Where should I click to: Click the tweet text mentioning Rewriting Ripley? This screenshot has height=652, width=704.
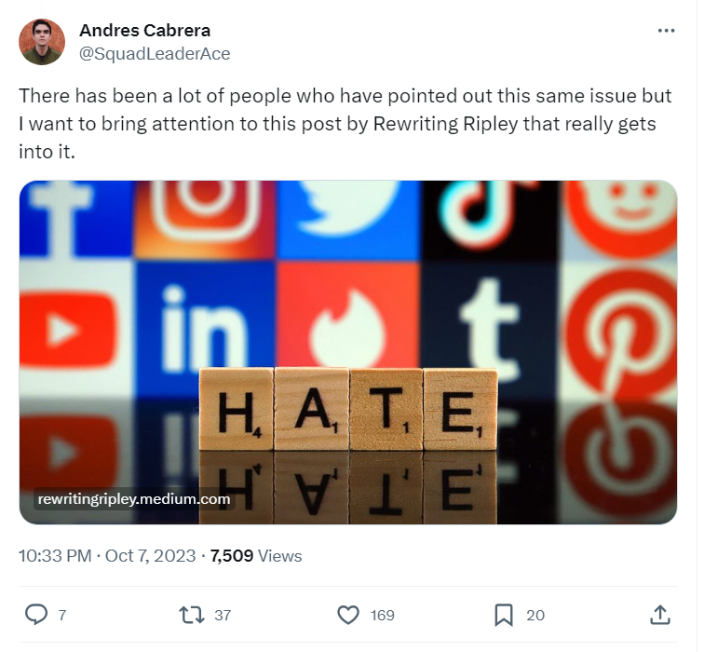click(345, 123)
